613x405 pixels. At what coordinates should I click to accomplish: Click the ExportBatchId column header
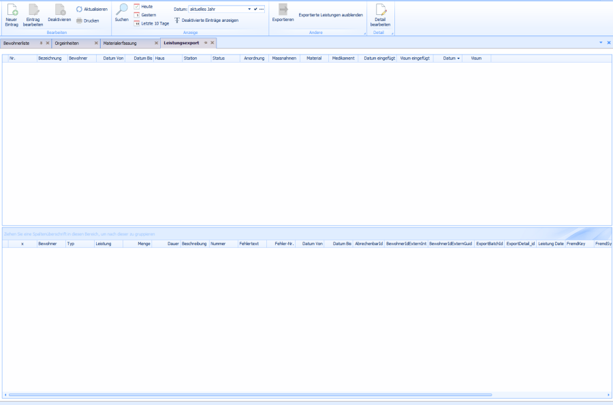pos(489,244)
